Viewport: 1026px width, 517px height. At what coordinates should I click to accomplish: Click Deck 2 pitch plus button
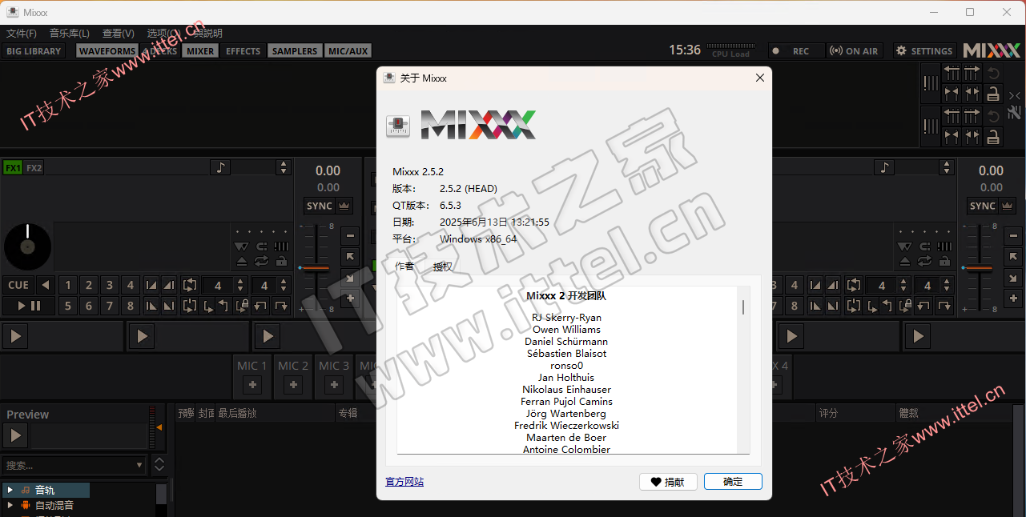coord(1013,299)
